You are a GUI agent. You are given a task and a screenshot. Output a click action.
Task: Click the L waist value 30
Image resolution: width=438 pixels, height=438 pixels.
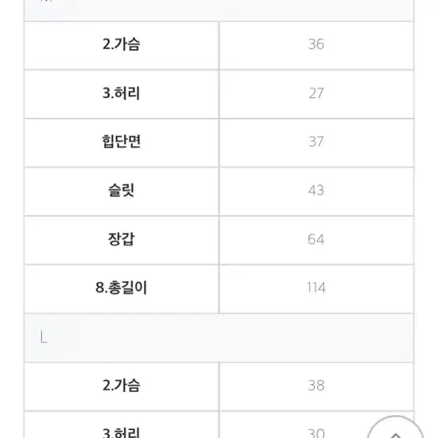(316, 432)
